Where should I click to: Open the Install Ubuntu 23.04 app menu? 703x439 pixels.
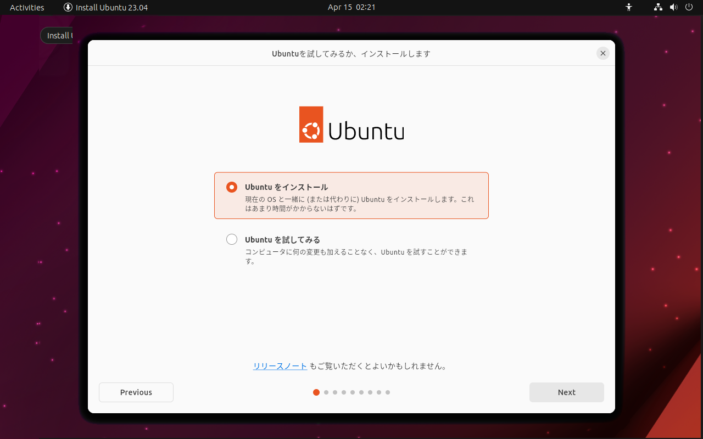(x=105, y=7)
